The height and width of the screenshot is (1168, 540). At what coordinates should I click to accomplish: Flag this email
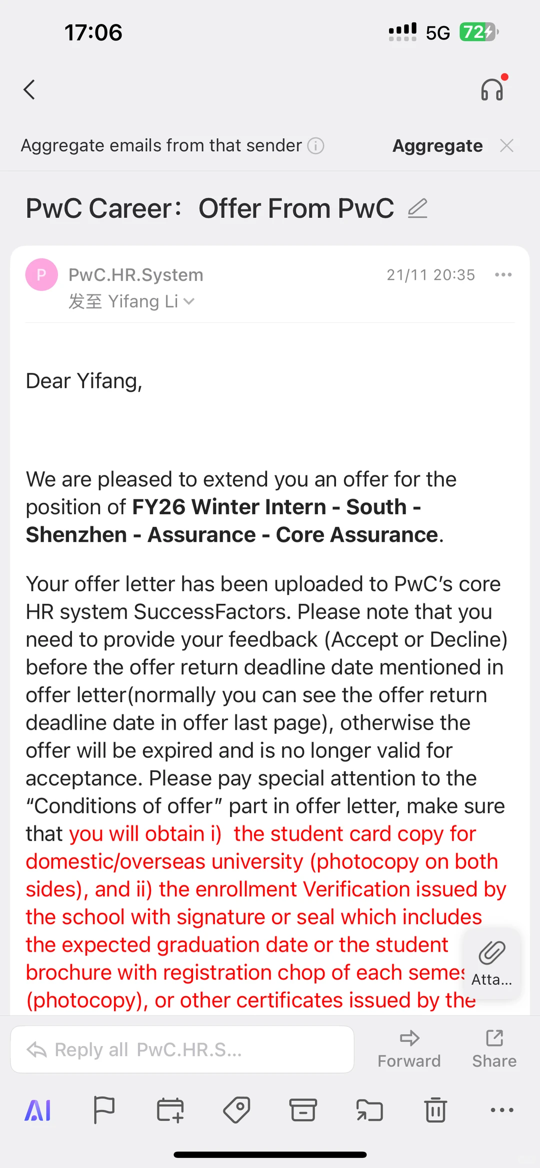(x=104, y=1110)
